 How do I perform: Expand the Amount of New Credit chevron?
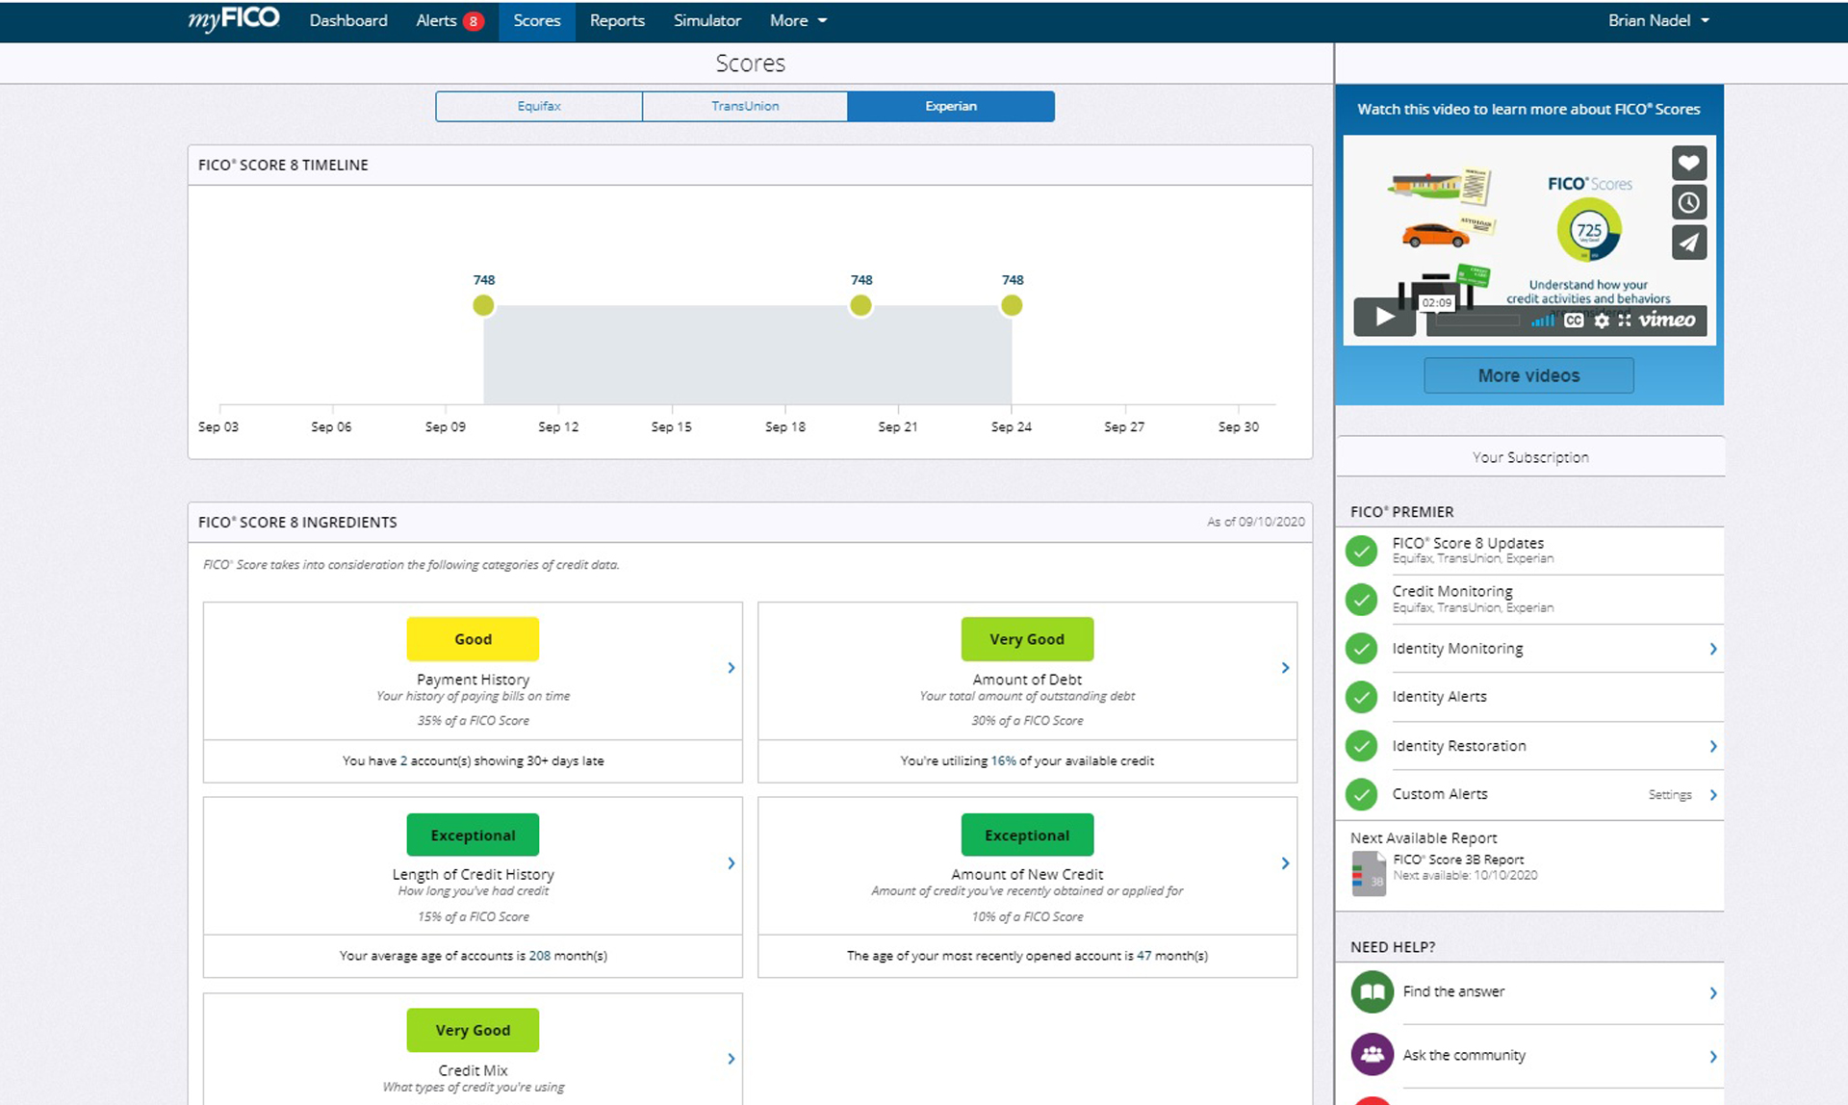pos(1285,863)
